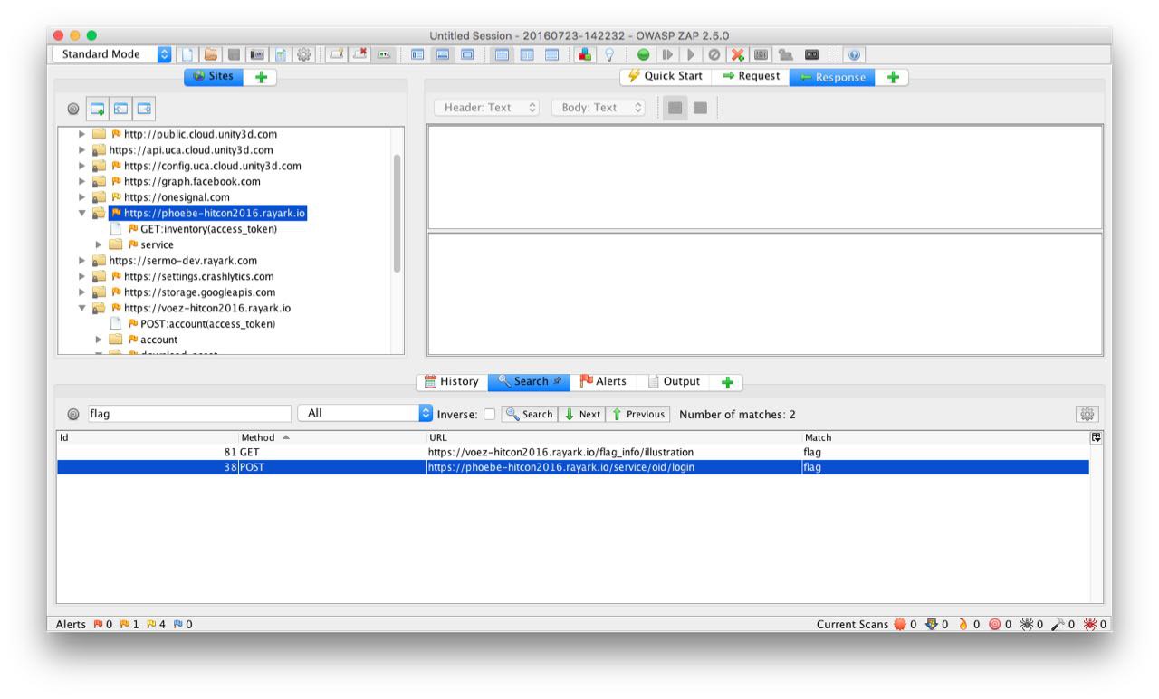
Task: Click the Search button next to Inverse
Action: point(529,414)
